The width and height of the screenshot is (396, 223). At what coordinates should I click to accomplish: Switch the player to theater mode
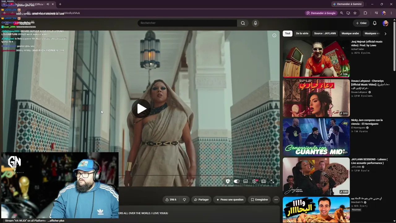coord(264,181)
